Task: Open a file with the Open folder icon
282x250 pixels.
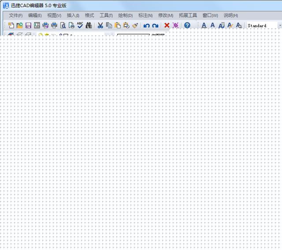Action: [19, 25]
